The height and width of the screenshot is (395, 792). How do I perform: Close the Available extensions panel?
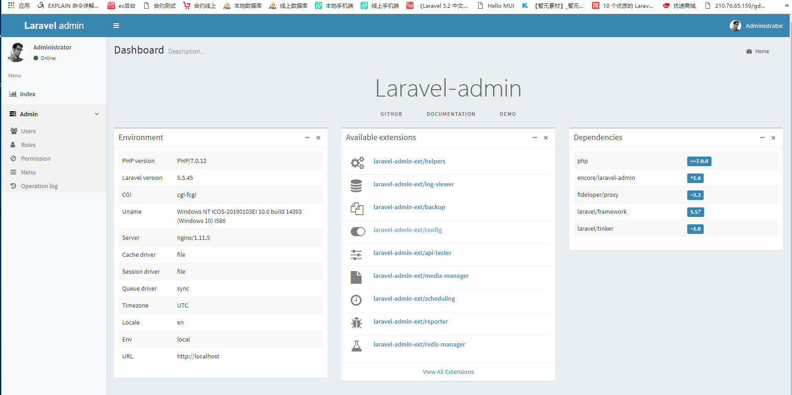click(546, 138)
